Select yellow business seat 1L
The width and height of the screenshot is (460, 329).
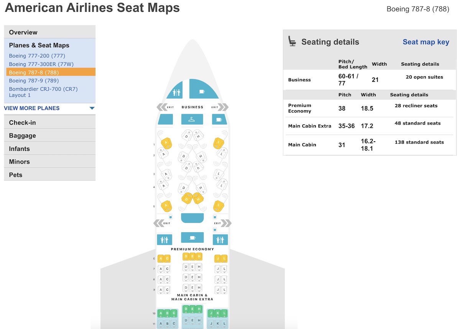coord(219,143)
